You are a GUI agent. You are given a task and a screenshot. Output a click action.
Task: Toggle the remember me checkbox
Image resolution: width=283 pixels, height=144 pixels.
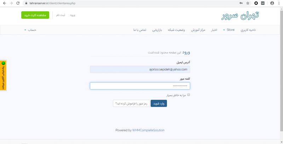coord(189,95)
